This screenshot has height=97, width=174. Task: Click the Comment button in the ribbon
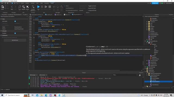click(81, 10)
